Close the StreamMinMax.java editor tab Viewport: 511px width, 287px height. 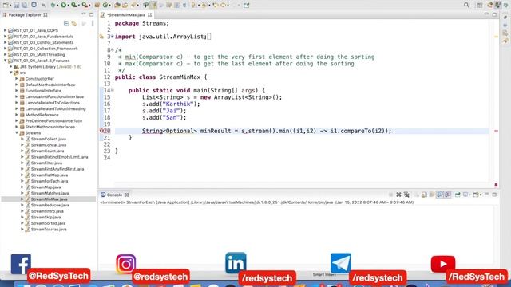(149, 15)
